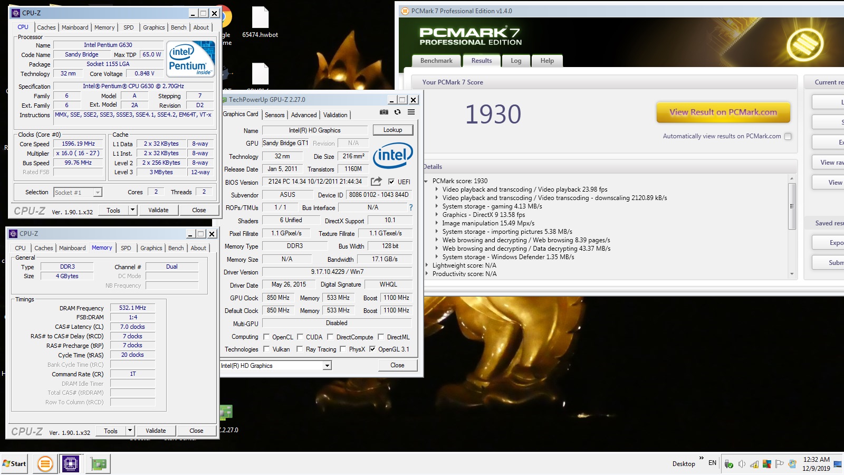Click the GPU-Z card taskbar icon
Viewport: 844px width, 475px height.
point(99,464)
